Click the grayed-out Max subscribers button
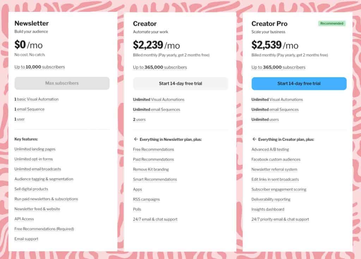The image size is (361, 259). [x=62, y=83]
